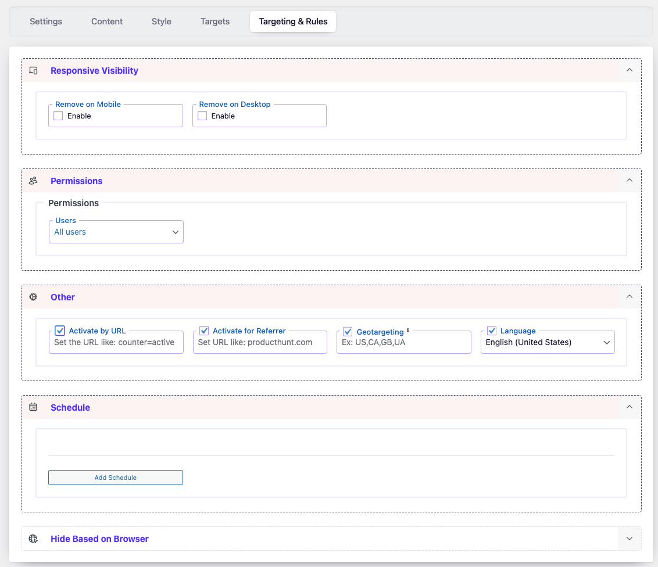This screenshot has height=567, width=658.
Task: Open the Style tab
Action: (162, 21)
